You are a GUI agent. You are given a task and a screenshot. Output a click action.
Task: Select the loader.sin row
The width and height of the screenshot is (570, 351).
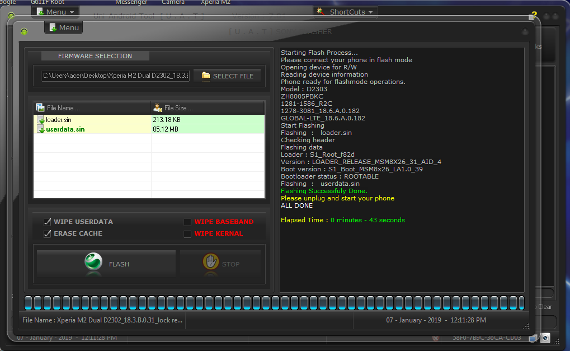pos(149,120)
